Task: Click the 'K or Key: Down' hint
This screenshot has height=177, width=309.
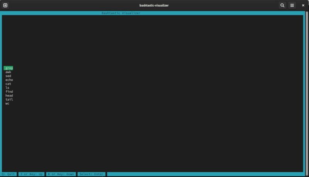Action: 61,174
